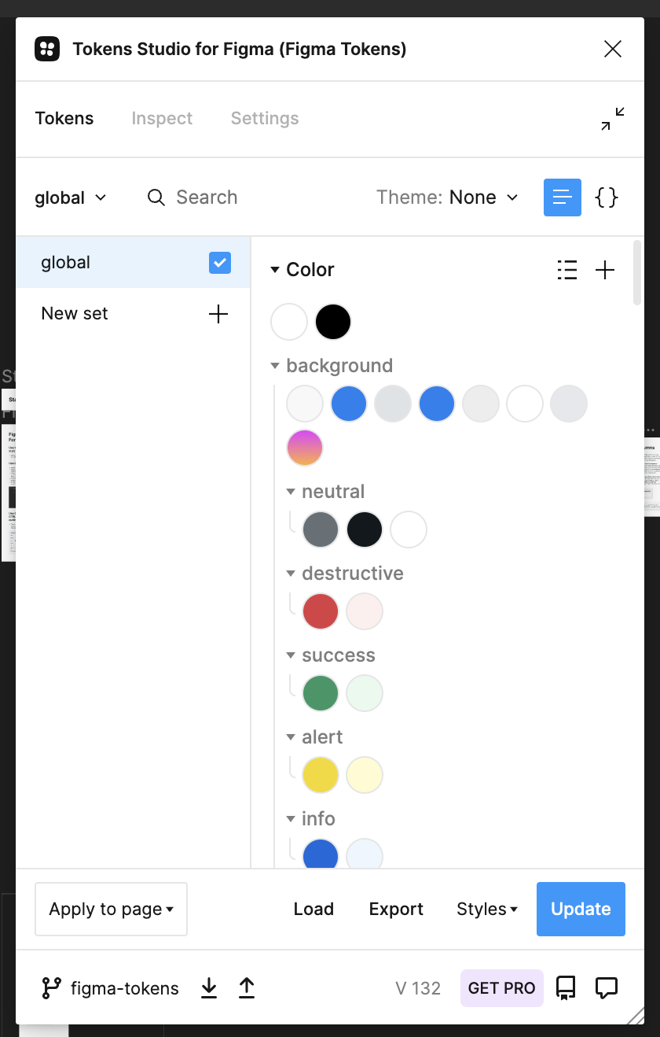Push to GitHub using upload arrow icon
The height and width of the screenshot is (1037, 660).
[x=247, y=988]
